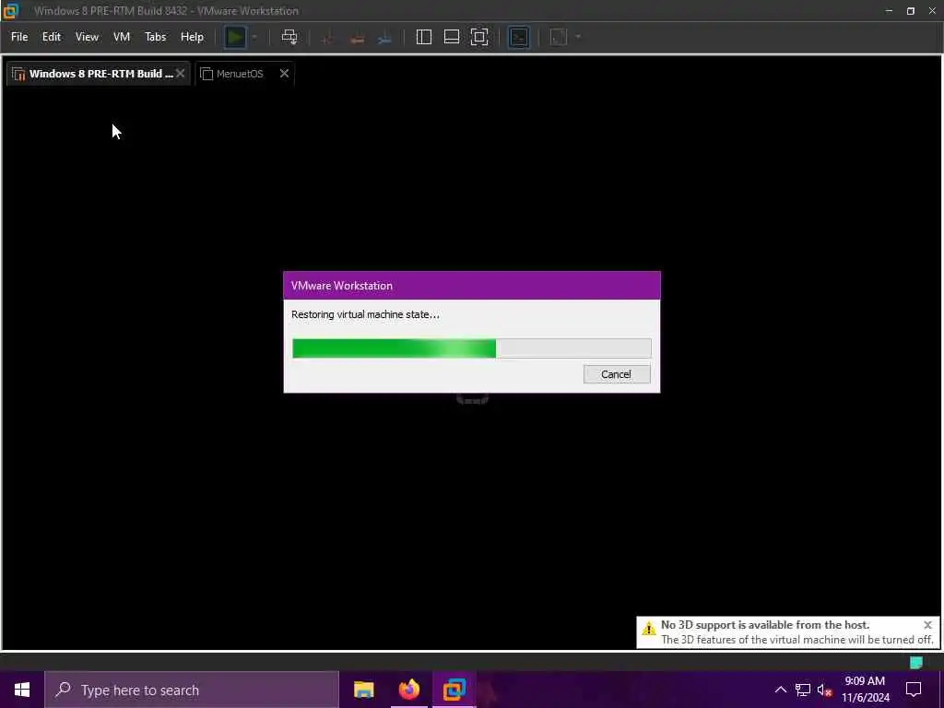Image resolution: width=944 pixels, height=708 pixels.
Task: Click the network tray icon
Action: click(x=803, y=690)
